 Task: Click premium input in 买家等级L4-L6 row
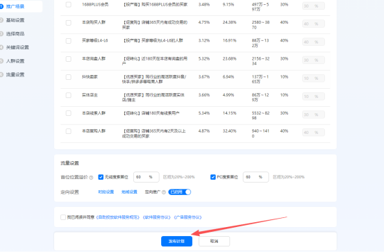coord(313,42)
